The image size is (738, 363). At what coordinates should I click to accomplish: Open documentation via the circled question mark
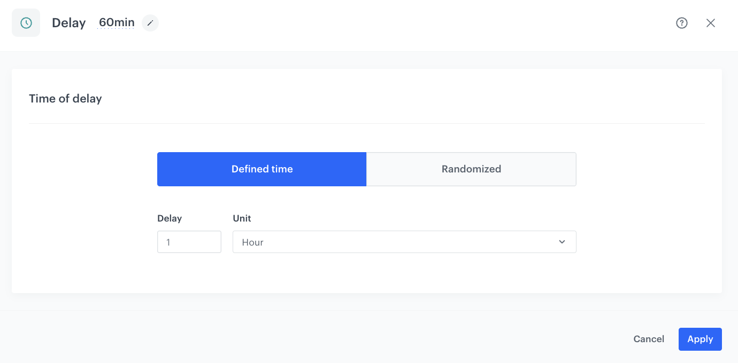[681, 22]
